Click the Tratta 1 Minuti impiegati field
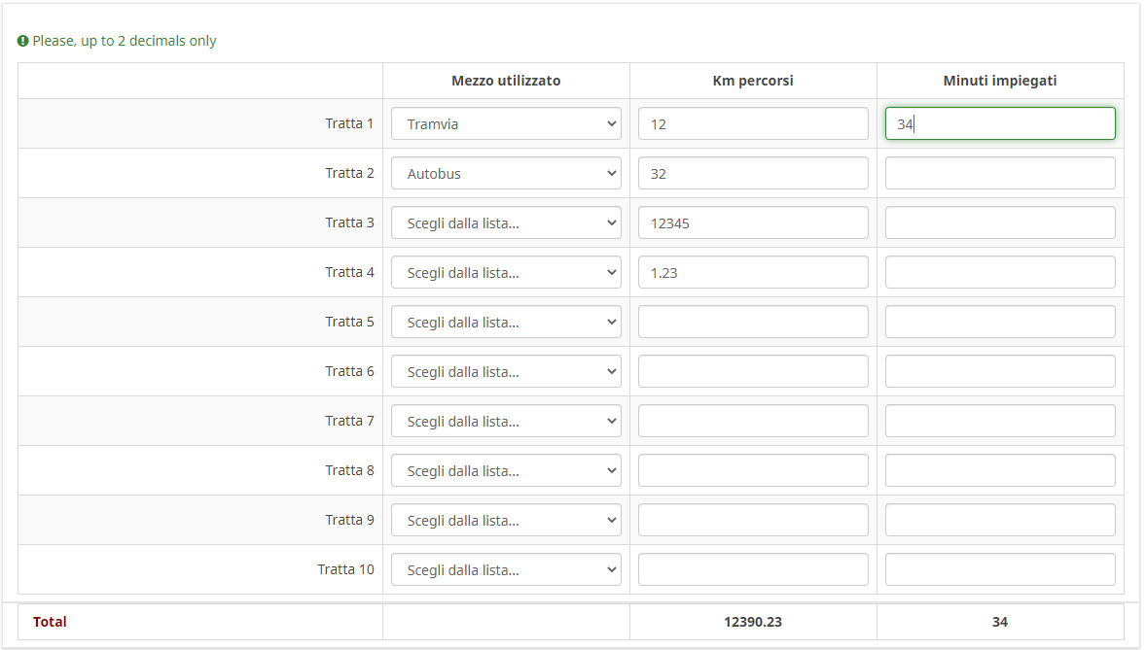The height and width of the screenshot is (650, 1146). click(x=1000, y=123)
